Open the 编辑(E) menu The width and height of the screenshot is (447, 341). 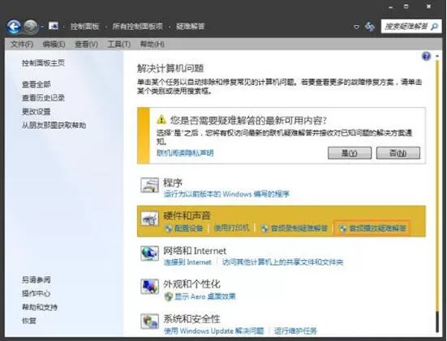54,44
